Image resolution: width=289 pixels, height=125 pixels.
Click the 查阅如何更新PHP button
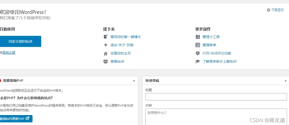click(x=16, y=119)
